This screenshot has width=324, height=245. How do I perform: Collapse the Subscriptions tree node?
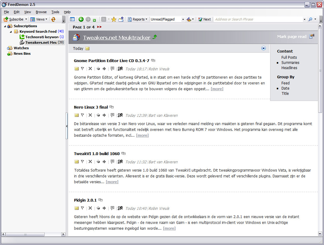(5, 26)
